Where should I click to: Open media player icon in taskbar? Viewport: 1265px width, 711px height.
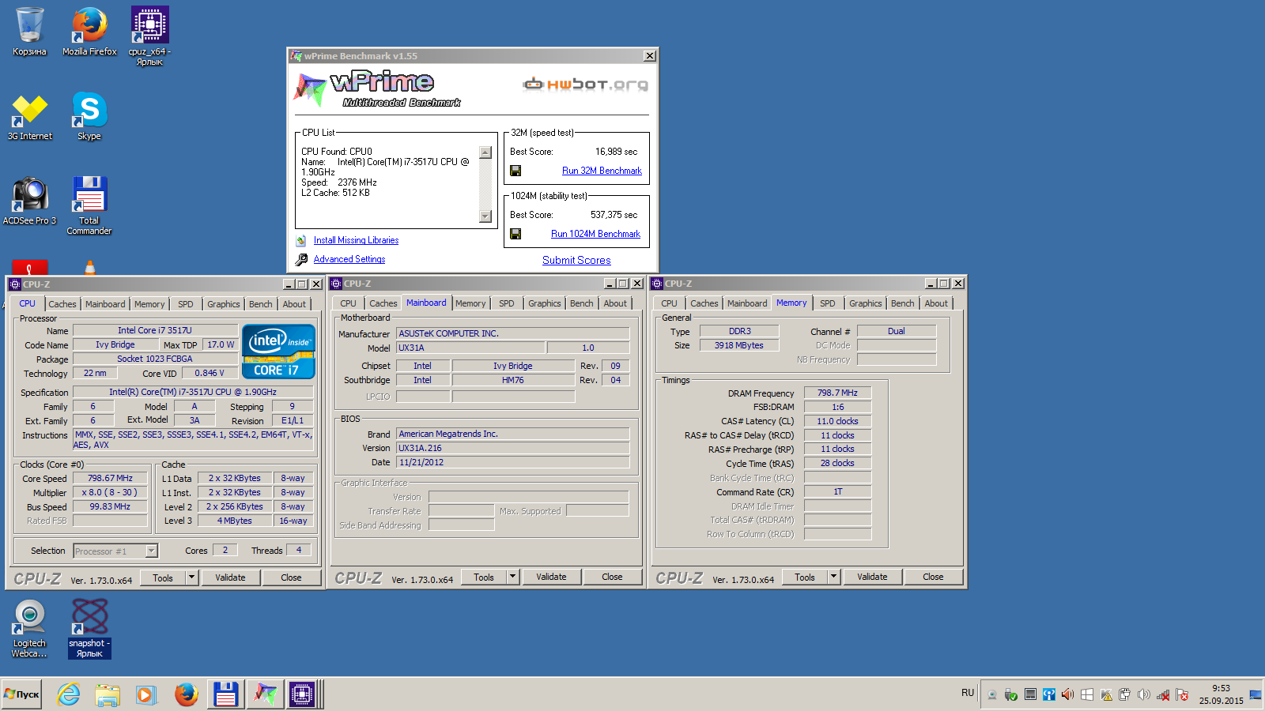[145, 694]
